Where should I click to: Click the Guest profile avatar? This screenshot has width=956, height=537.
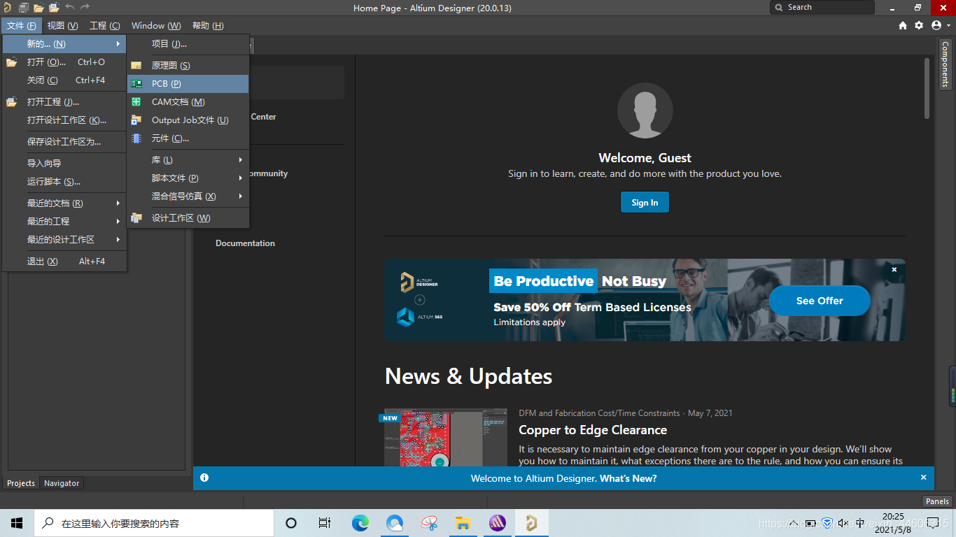(x=645, y=110)
